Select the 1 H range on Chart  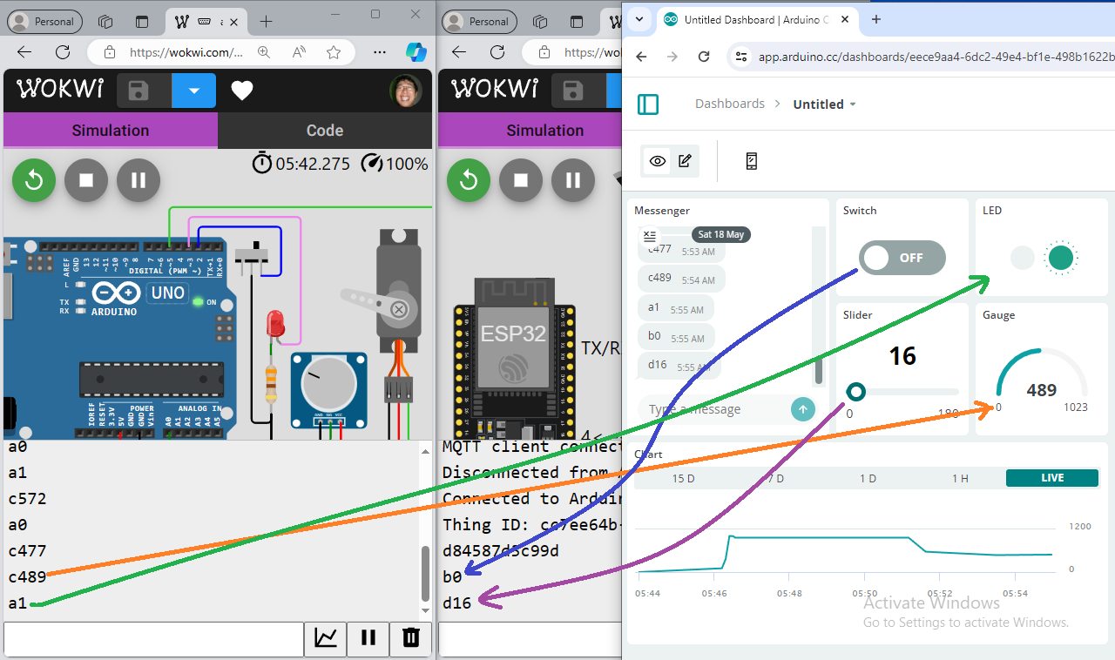960,478
